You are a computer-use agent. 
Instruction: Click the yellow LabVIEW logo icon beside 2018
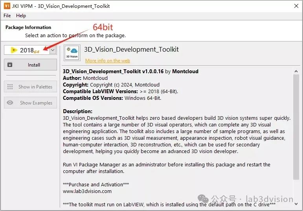(14, 50)
